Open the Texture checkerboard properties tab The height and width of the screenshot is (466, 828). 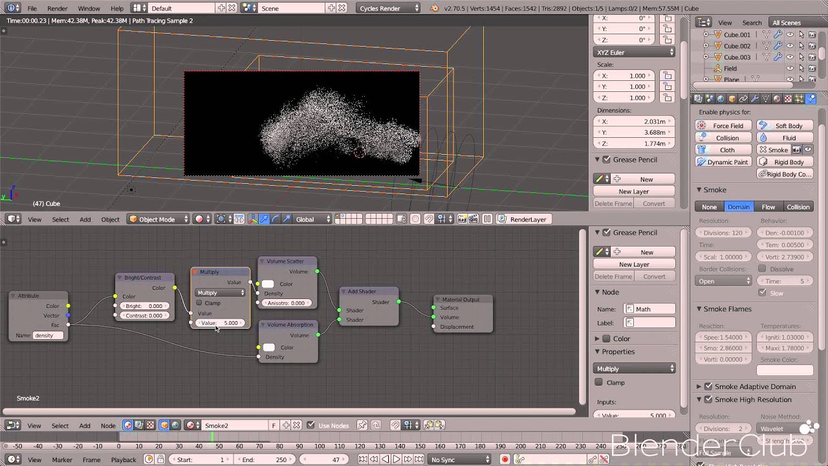point(788,99)
